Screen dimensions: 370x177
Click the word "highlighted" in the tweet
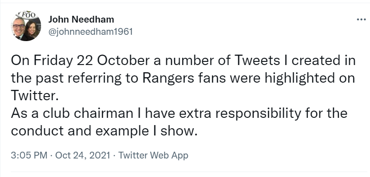300,79
